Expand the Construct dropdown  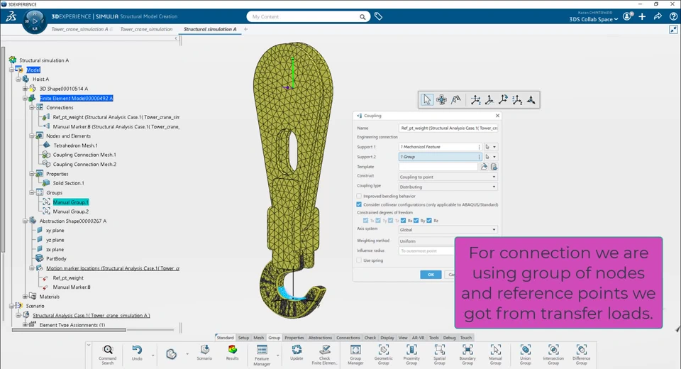click(x=448, y=177)
